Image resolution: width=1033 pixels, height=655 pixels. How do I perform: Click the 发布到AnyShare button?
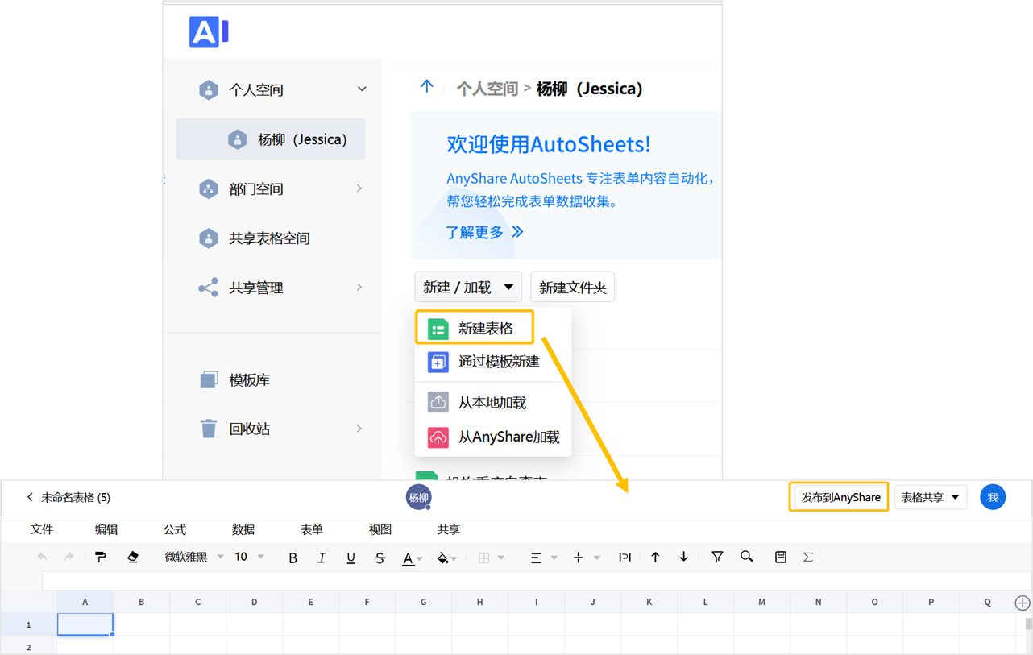840,497
